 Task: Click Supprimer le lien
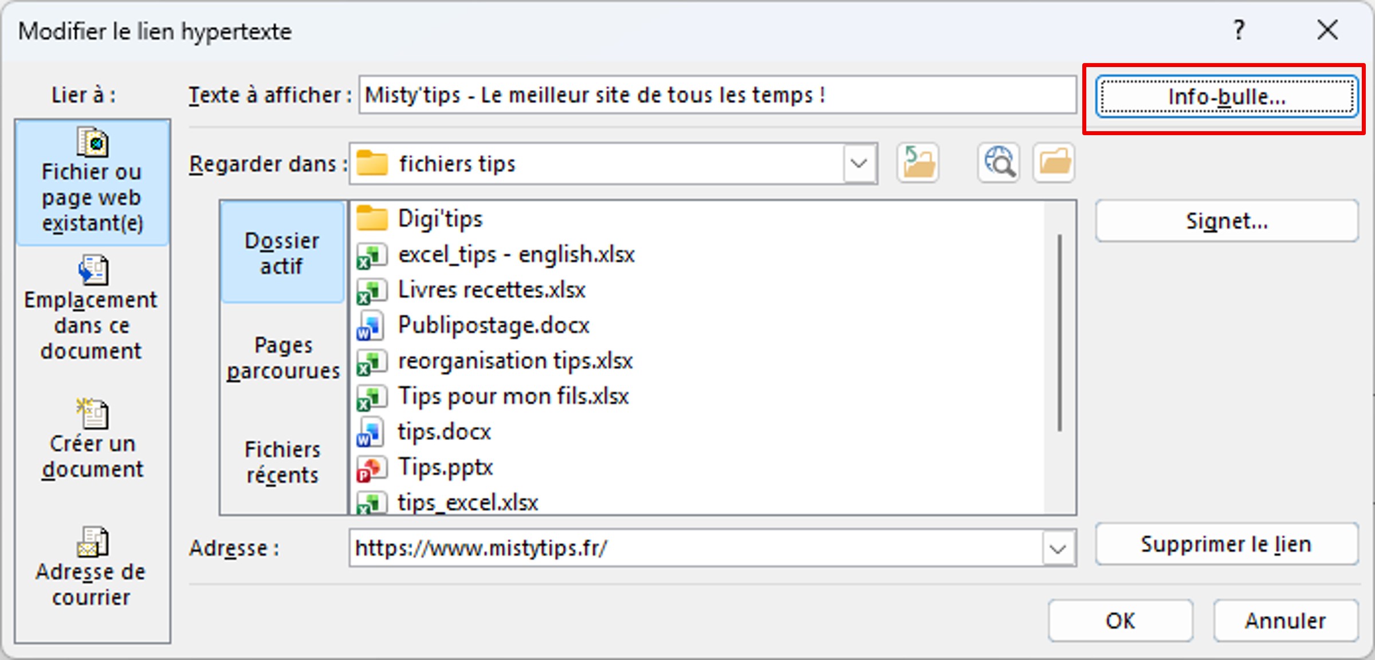tap(1225, 544)
